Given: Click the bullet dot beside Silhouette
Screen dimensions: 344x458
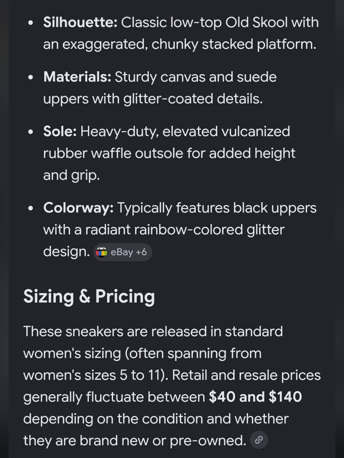Looking at the screenshot, I should [x=31, y=23].
